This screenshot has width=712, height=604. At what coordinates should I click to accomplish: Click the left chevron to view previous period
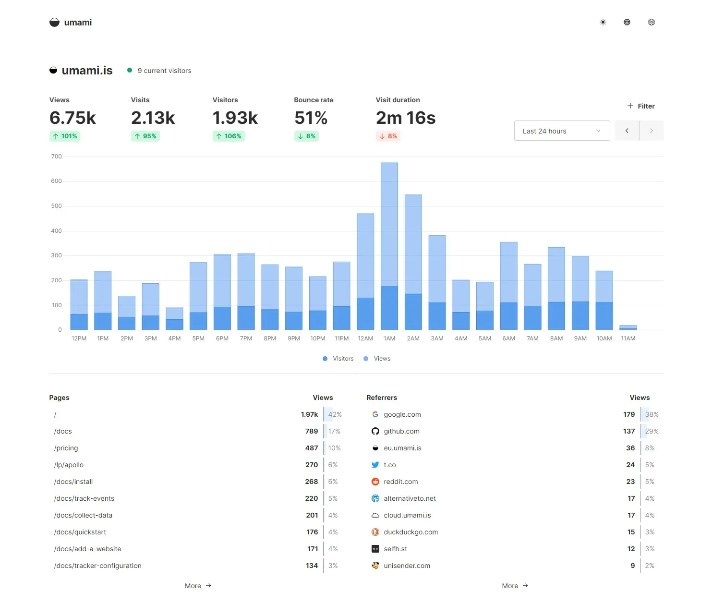point(627,131)
